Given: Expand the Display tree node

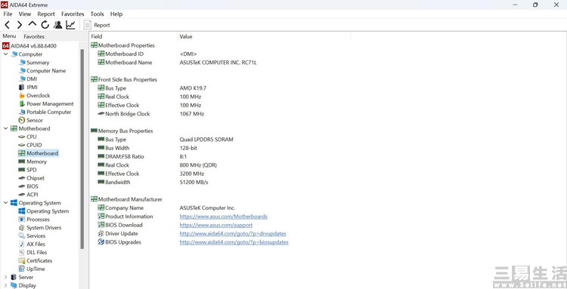Looking at the screenshot, I should 5,285.
